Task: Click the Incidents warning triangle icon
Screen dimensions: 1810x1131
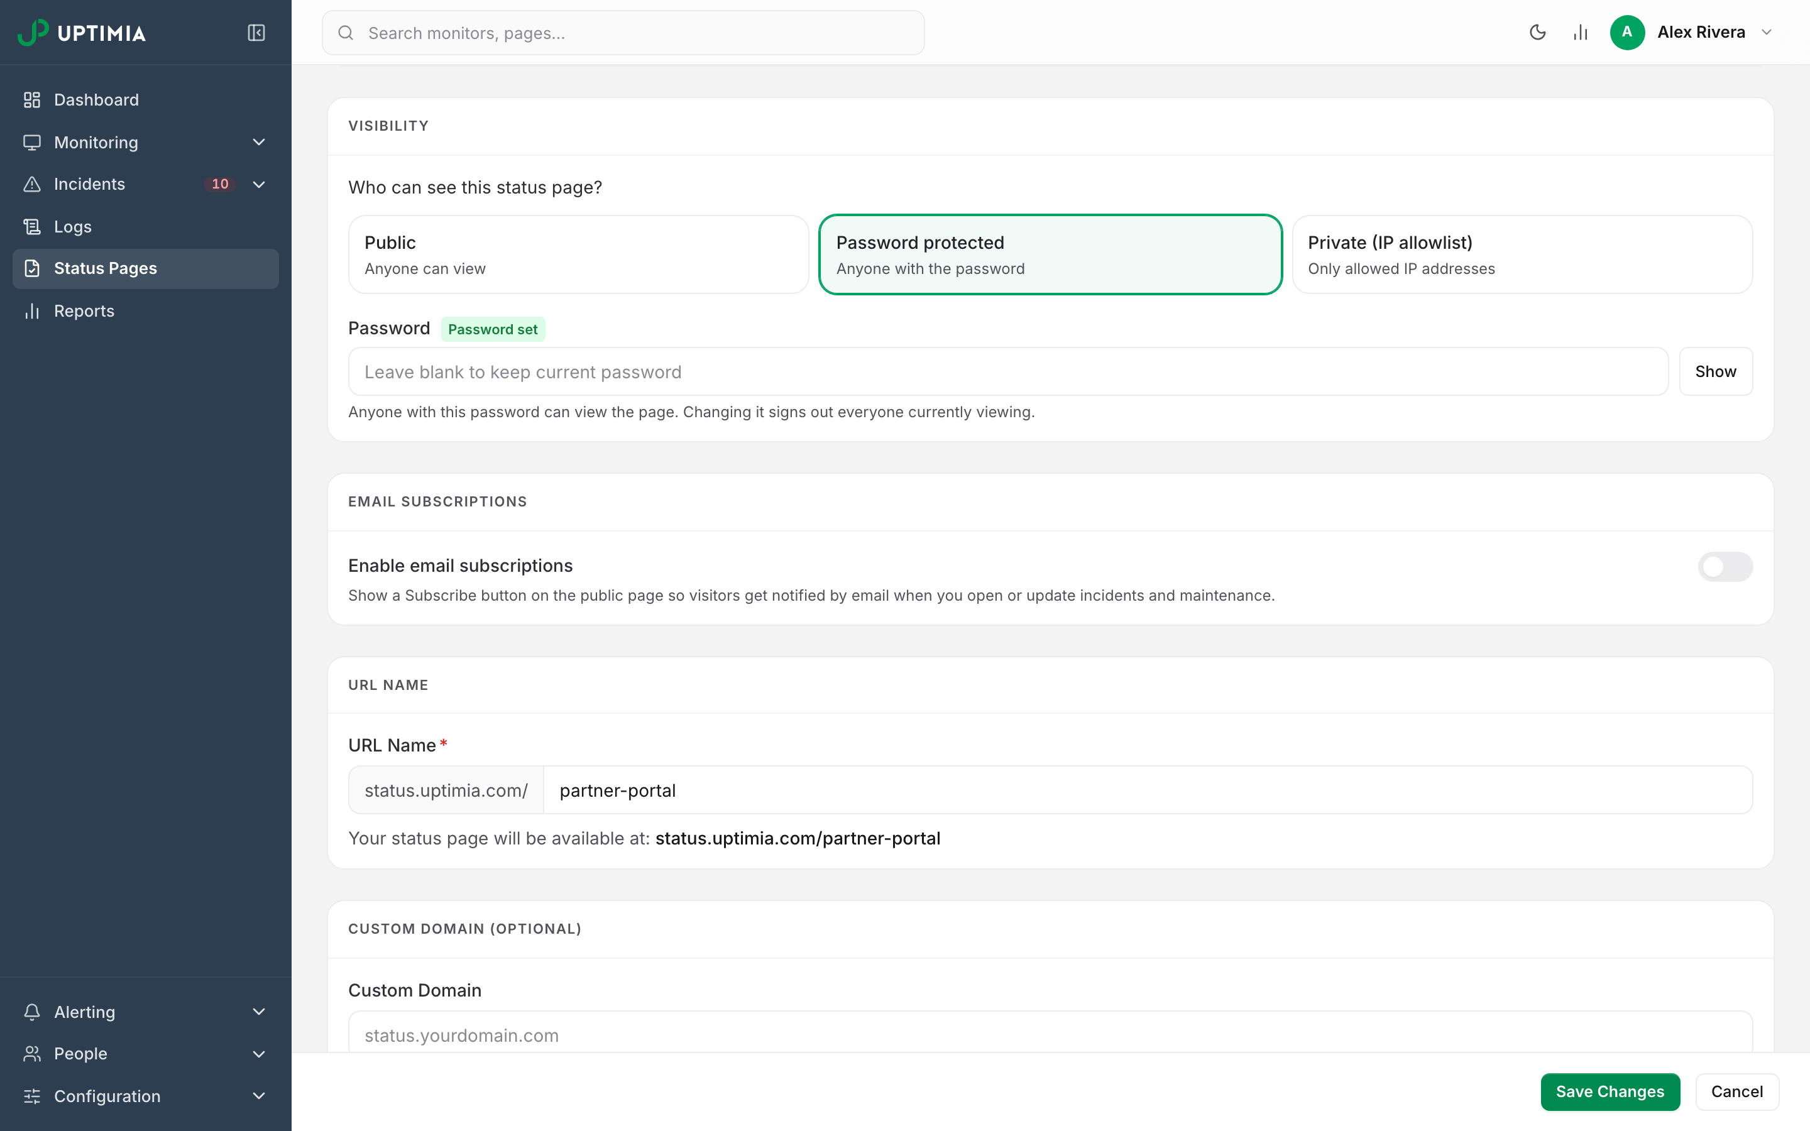Action: click(31, 184)
